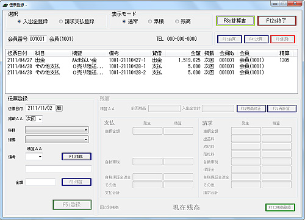Expand the 摘要 combo box

(57, 140)
